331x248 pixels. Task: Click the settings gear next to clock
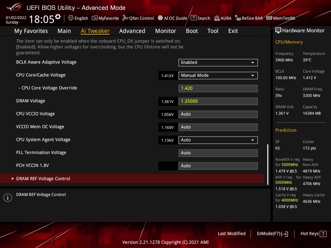58,17
